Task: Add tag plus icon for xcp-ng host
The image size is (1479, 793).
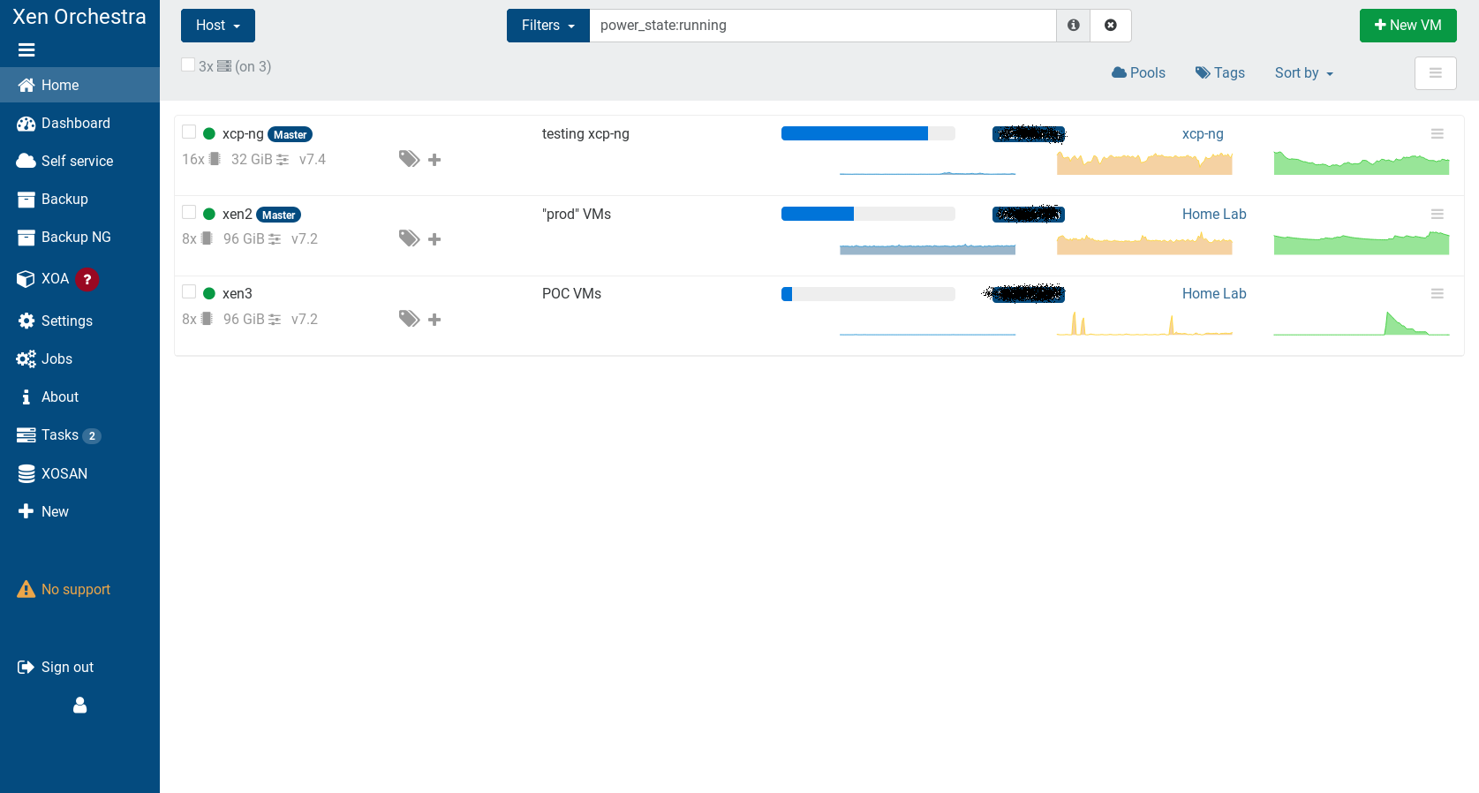Action: 434,160
